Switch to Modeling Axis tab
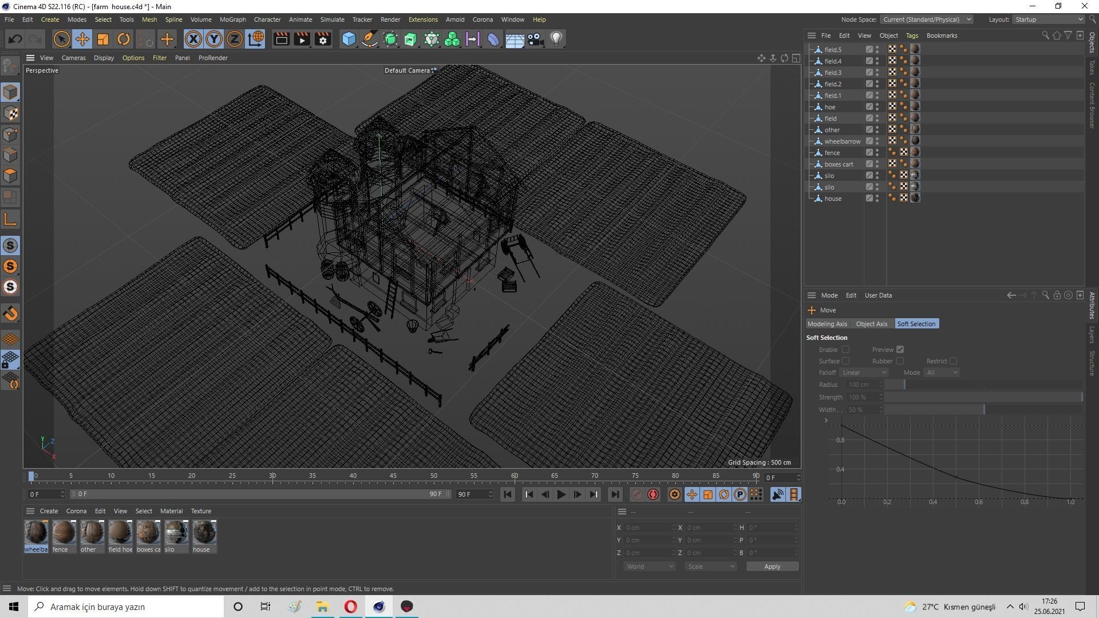Viewport: 1099px width, 618px height. 827,324
